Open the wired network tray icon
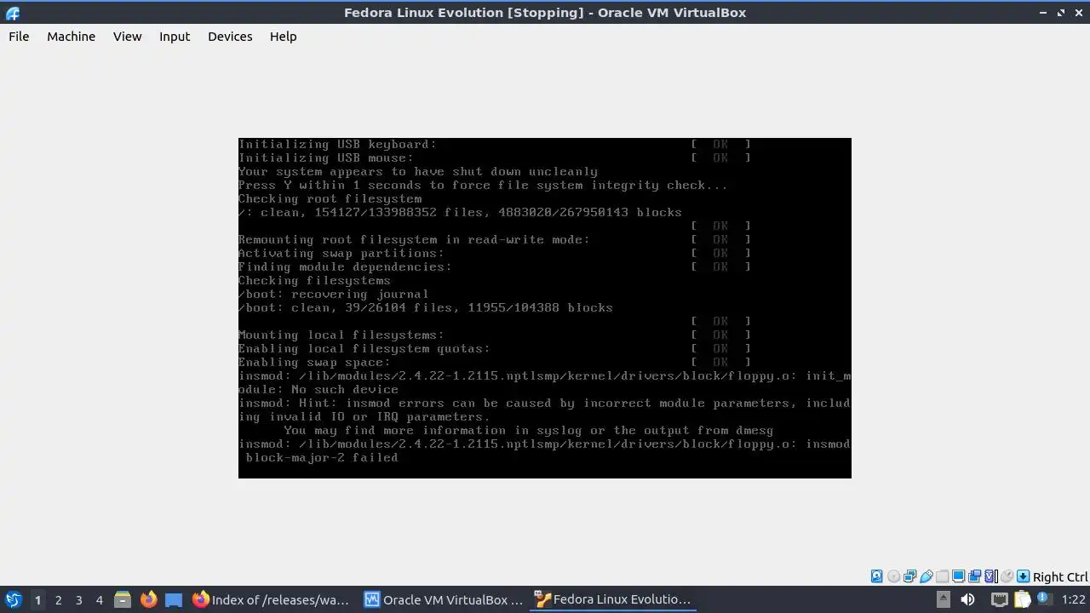The width and height of the screenshot is (1090, 613). 999,599
